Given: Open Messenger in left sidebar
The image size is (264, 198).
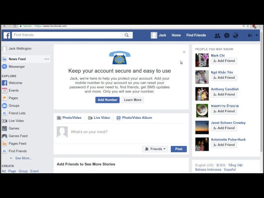Looking at the screenshot, I should point(14,67).
